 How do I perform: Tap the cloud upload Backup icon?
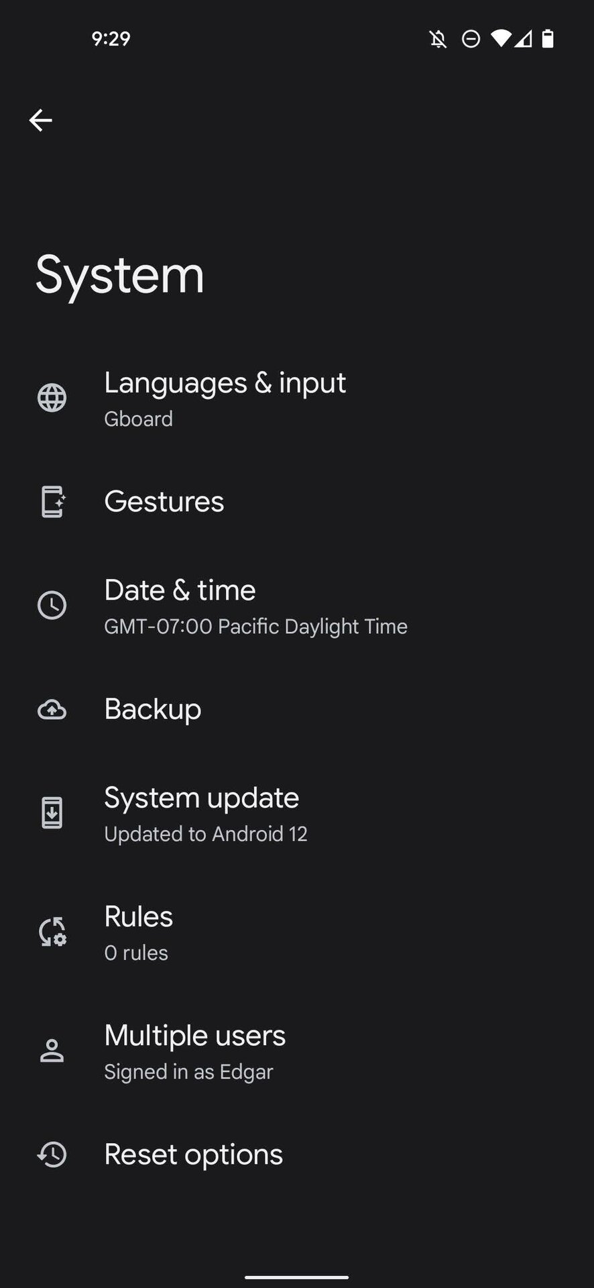click(x=52, y=709)
